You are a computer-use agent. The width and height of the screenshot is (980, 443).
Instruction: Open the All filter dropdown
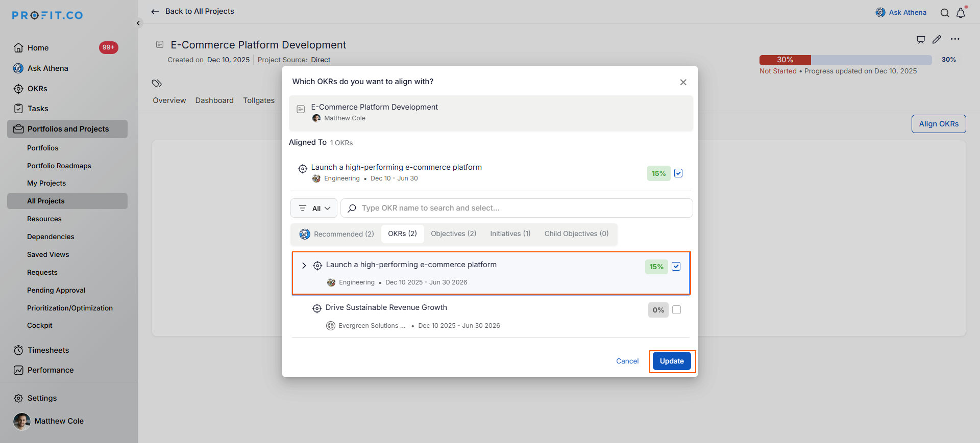coord(314,208)
